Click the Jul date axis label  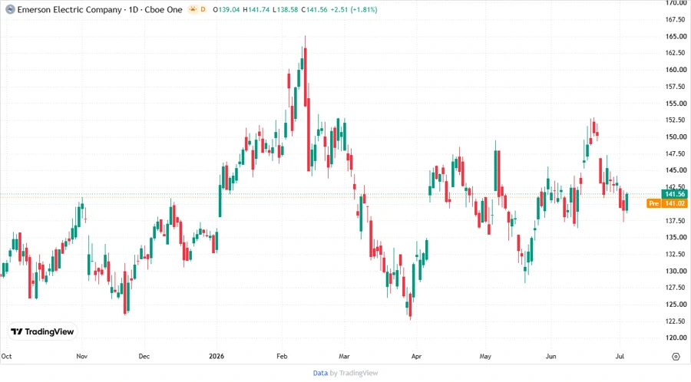620,356
